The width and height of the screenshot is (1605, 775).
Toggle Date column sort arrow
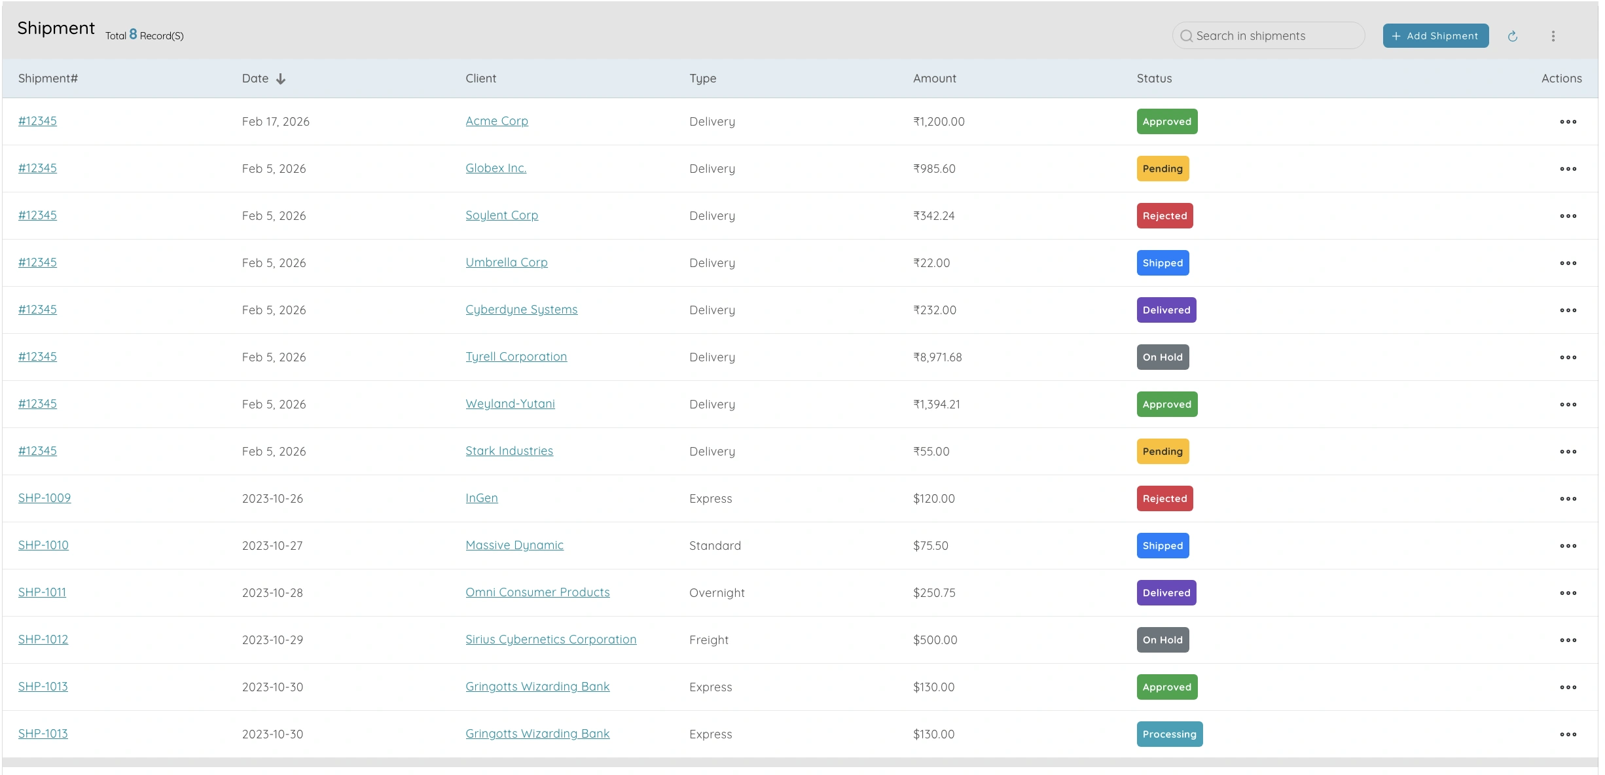point(281,79)
